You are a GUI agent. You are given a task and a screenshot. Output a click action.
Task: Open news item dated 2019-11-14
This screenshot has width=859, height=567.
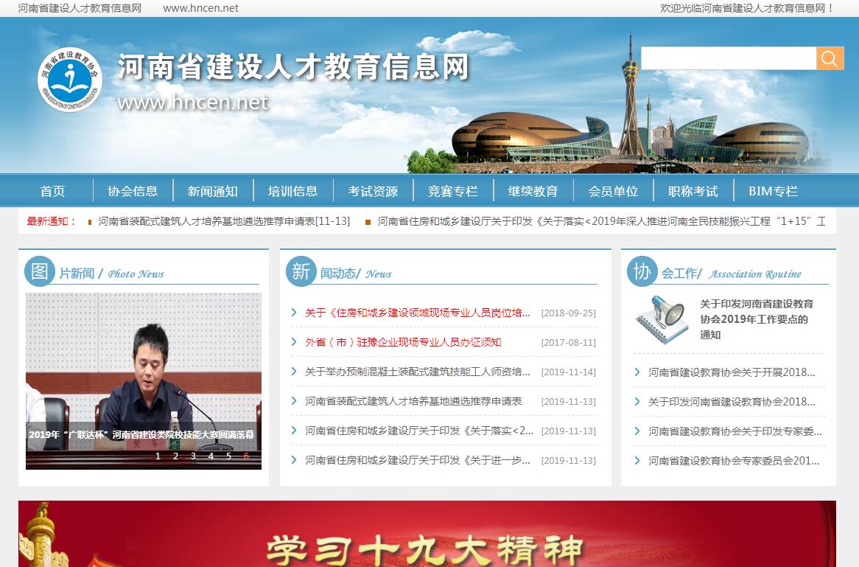pos(418,372)
